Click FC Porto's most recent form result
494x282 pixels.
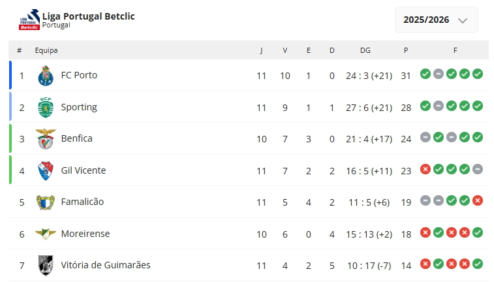click(478, 74)
